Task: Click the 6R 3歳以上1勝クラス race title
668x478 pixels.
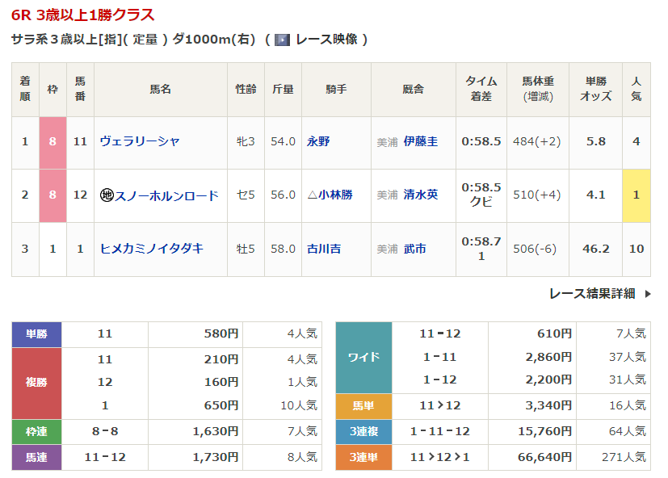Action: (x=83, y=15)
